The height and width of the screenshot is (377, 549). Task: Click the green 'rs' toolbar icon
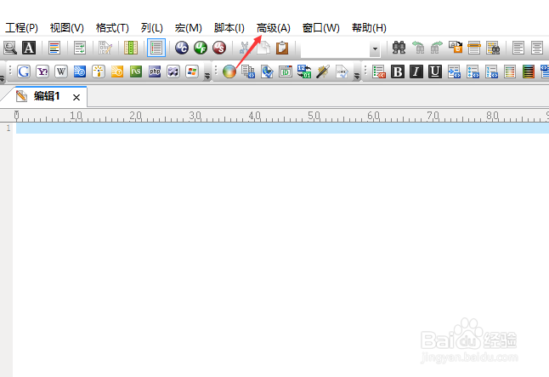pyautogui.click(x=136, y=71)
